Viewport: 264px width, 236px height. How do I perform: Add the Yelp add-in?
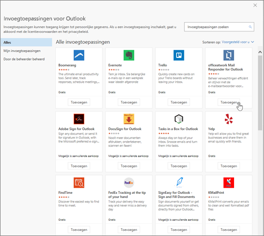pyautogui.click(x=228, y=166)
